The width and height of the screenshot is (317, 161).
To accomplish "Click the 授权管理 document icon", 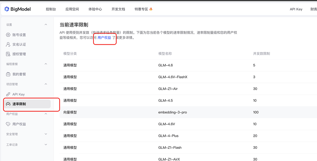I will coord(8,54).
